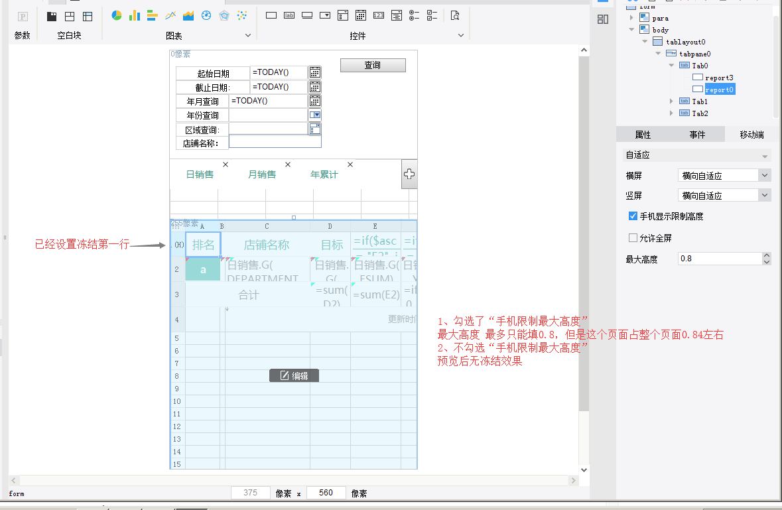782x510 pixels.
Task: Insert a bar chart from toolbar
Action: tap(135, 15)
